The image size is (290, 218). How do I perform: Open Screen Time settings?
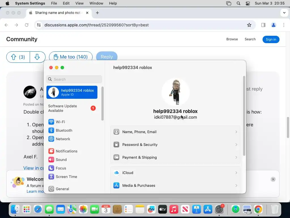63,177
